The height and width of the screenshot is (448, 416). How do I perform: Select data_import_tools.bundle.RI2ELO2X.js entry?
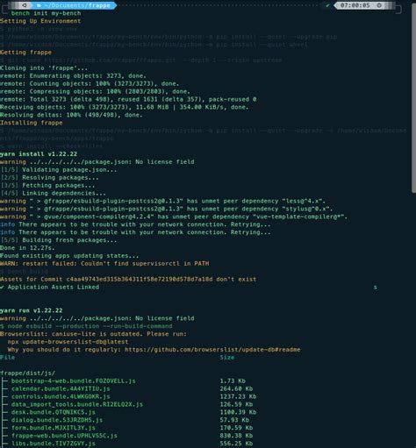(x=77, y=404)
